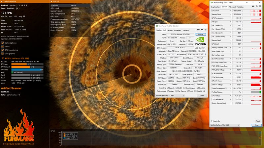Open GPU selector dropdown in Sensors window

tap(235, 125)
